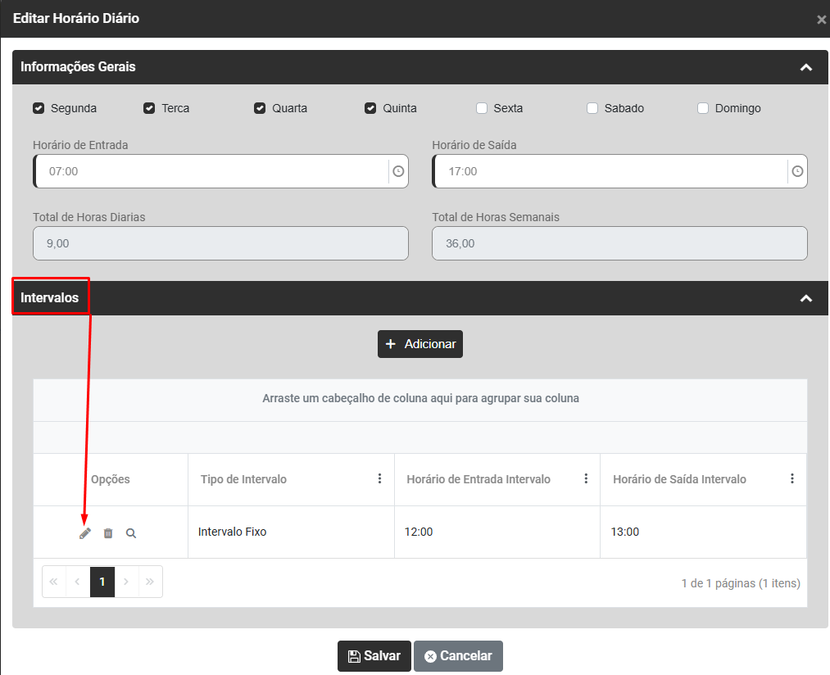Open column menu for Tipo de Intervalo
This screenshot has width=830, height=675.
[x=379, y=478]
